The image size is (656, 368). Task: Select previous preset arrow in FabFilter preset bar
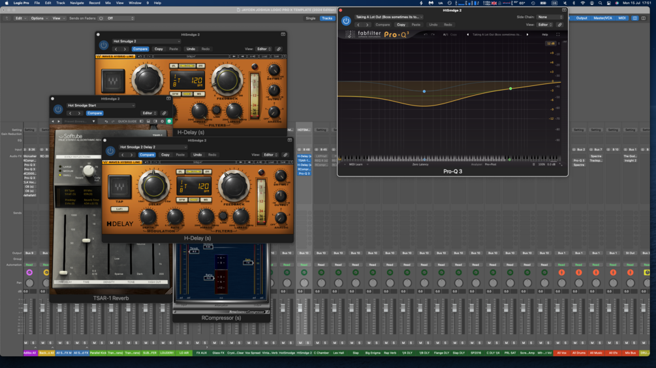click(x=468, y=35)
